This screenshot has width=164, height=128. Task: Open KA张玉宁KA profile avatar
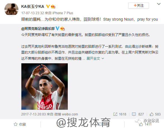11,9
